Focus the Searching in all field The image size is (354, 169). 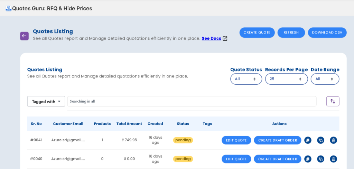pos(192,101)
